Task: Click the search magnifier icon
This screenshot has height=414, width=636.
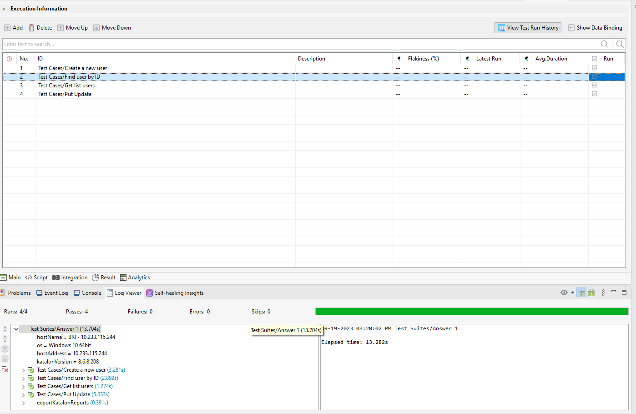Action: pos(604,44)
